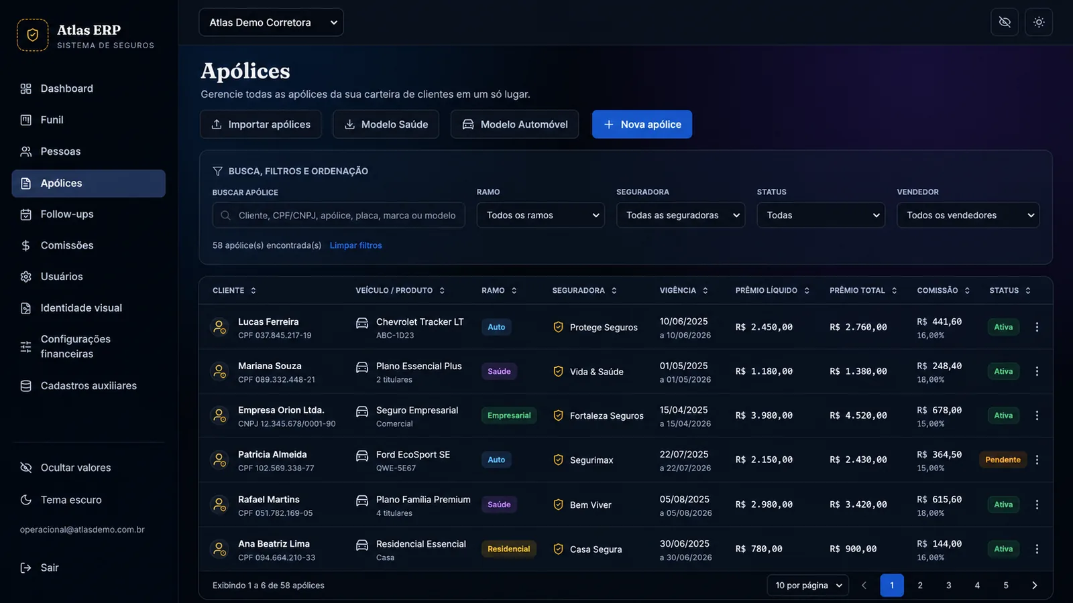Sort by Seguradora column header
The height and width of the screenshot is (603, 1073).
pyautogui.click(x=584, y=290)
